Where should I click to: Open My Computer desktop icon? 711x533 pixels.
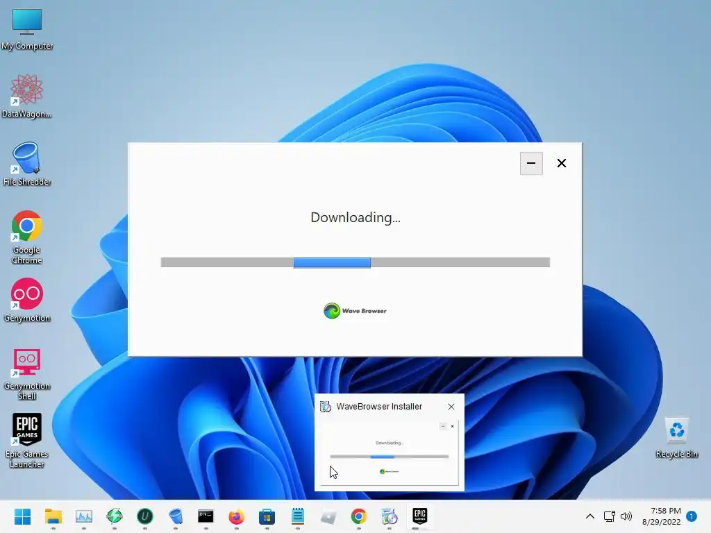point(27,28)
